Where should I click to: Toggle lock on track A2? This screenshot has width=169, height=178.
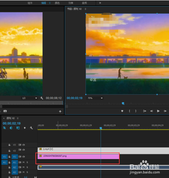pos(9,167)
